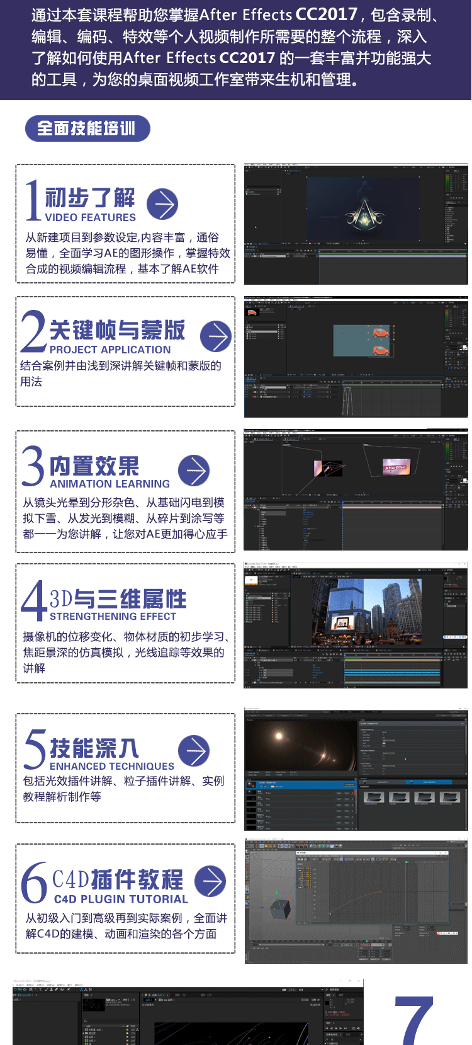The width and height of the screenshot is (472, 1045).
Task: Click the description starting 包括光效插件讲解
Action: click(123, 789)
